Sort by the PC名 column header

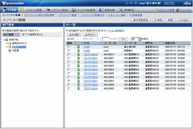pyautogui.click(x=92, y=43)
